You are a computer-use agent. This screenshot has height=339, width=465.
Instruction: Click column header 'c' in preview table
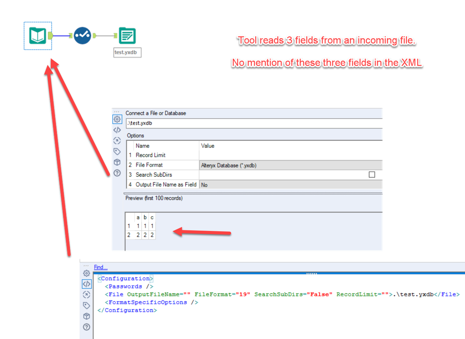tap(152, 218)
